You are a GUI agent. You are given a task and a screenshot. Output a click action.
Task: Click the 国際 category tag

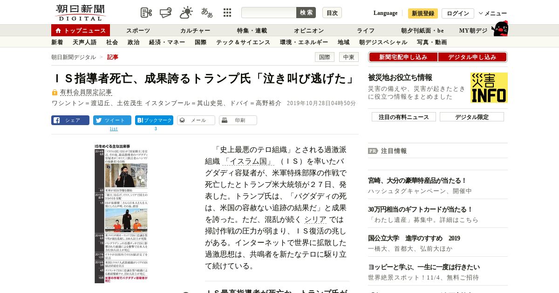pos(325,57)
